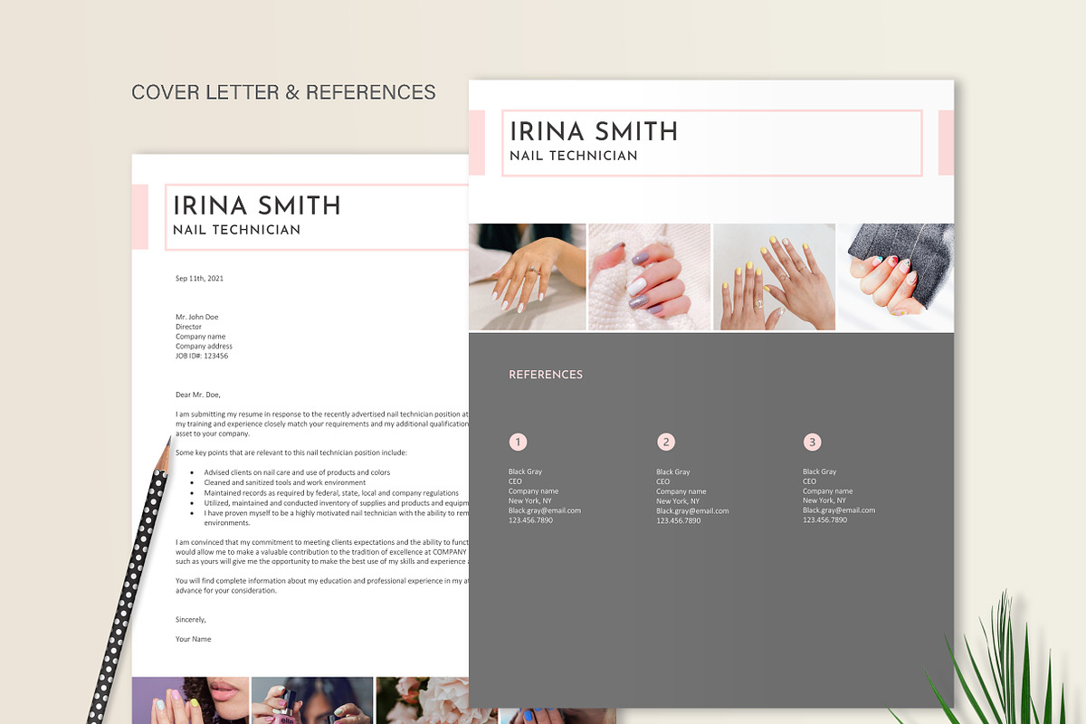Image resolution: width=1086 pixels, height=724 pixels.
Task: Select the closing word "Sincerely,"
Action: coord(191,620)
